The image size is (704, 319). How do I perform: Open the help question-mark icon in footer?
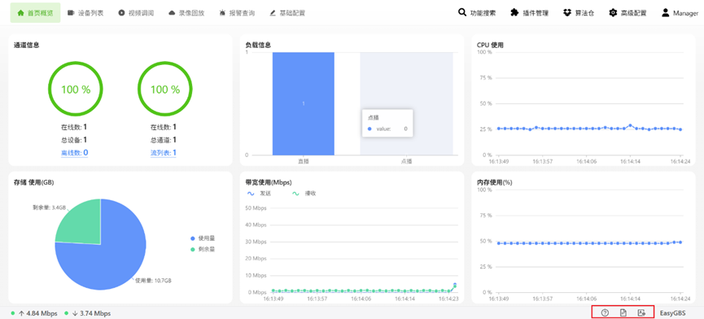pyautogui.click(x=605, y=312)
